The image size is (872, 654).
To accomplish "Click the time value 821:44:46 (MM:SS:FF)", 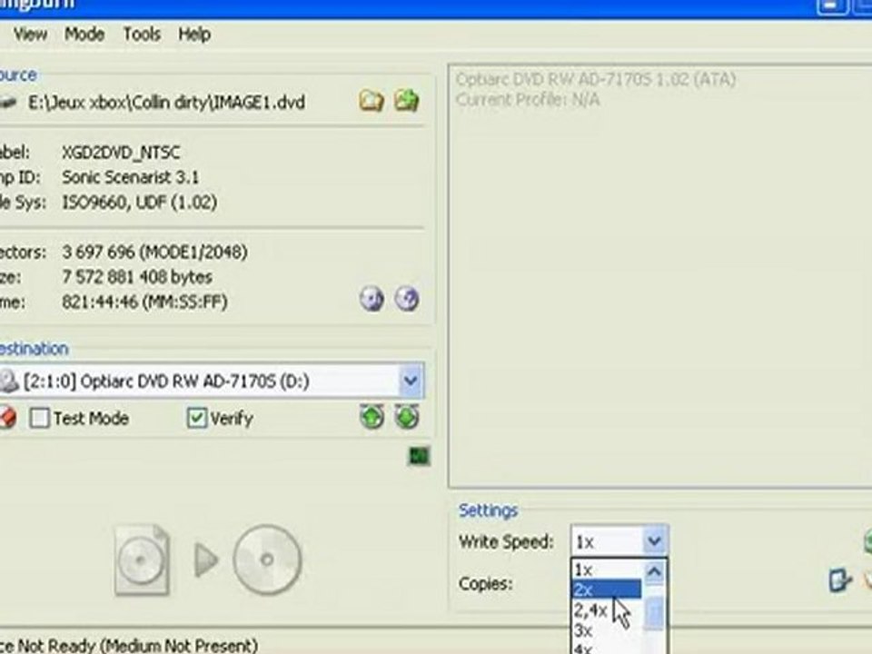I will (144, 302).
